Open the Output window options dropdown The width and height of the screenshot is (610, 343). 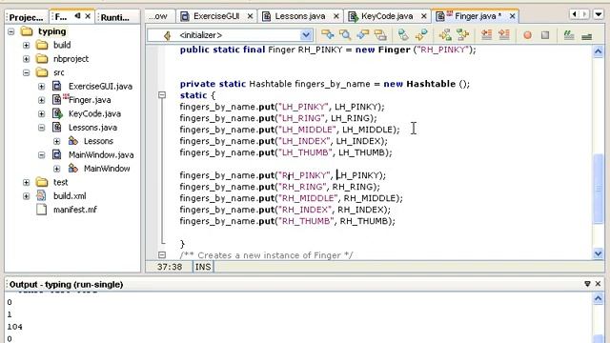pyautogui.click(x=587, y=284)
